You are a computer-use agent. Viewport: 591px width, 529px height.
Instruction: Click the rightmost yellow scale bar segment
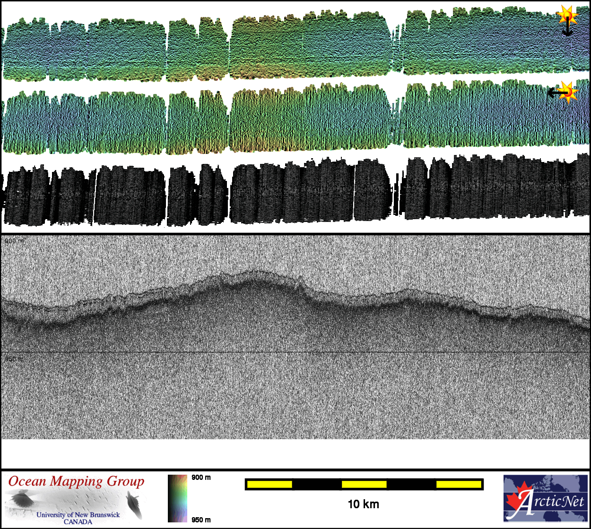458,484
